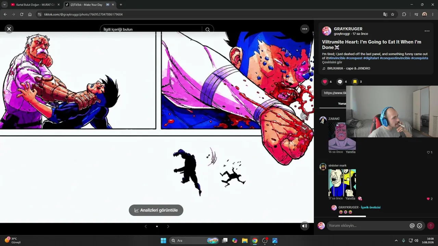Viewport: 438px width, 246px height.
Task: Open GRAYKRUGER's profile avatar
Action: [x=326, y=31]
